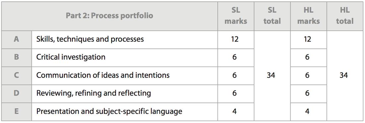
Task: Click the SL marks value 12
Action: [x=235, y=39]
